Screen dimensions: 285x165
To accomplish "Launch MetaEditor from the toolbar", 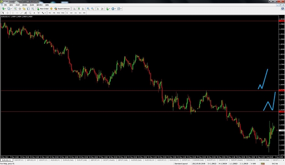I will [x=51, y=9].
